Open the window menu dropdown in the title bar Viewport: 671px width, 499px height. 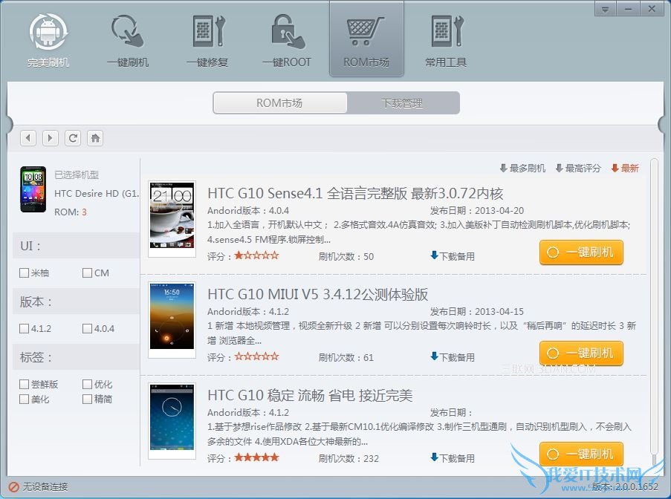605,9
